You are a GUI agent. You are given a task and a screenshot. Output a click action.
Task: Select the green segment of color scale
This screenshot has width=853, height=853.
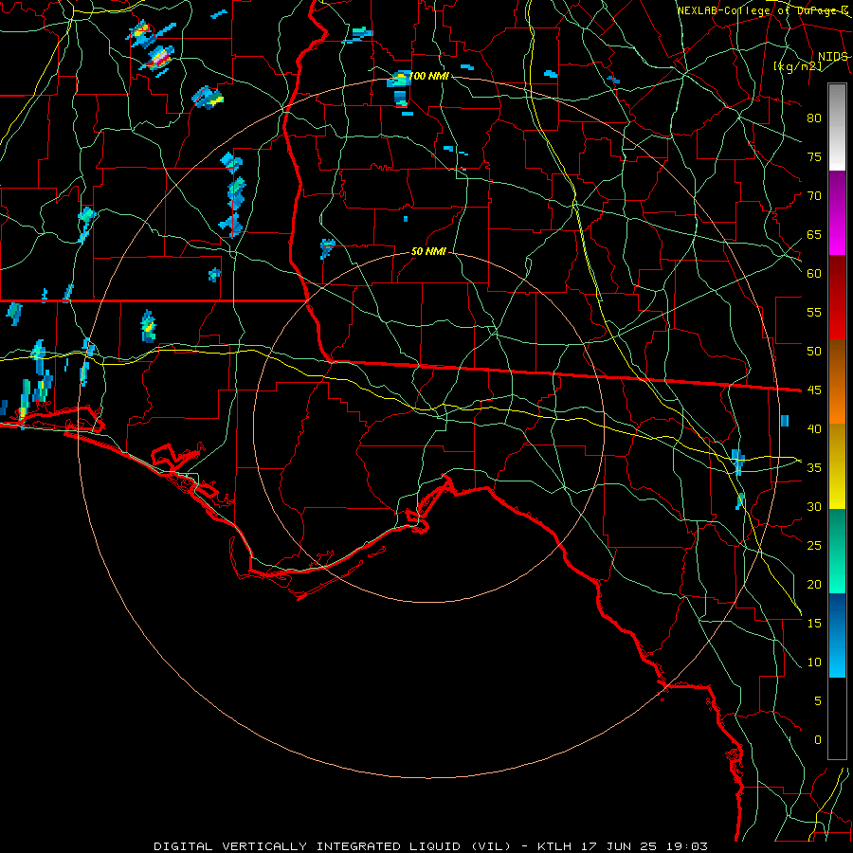pyautogui.click(x=837, y=551)
